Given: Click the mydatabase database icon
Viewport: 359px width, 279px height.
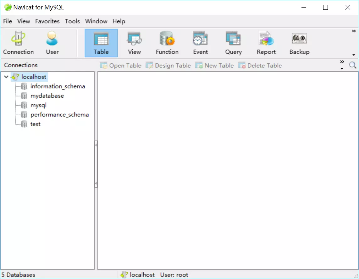Looking at the screenshot, I should coord(24,96).
